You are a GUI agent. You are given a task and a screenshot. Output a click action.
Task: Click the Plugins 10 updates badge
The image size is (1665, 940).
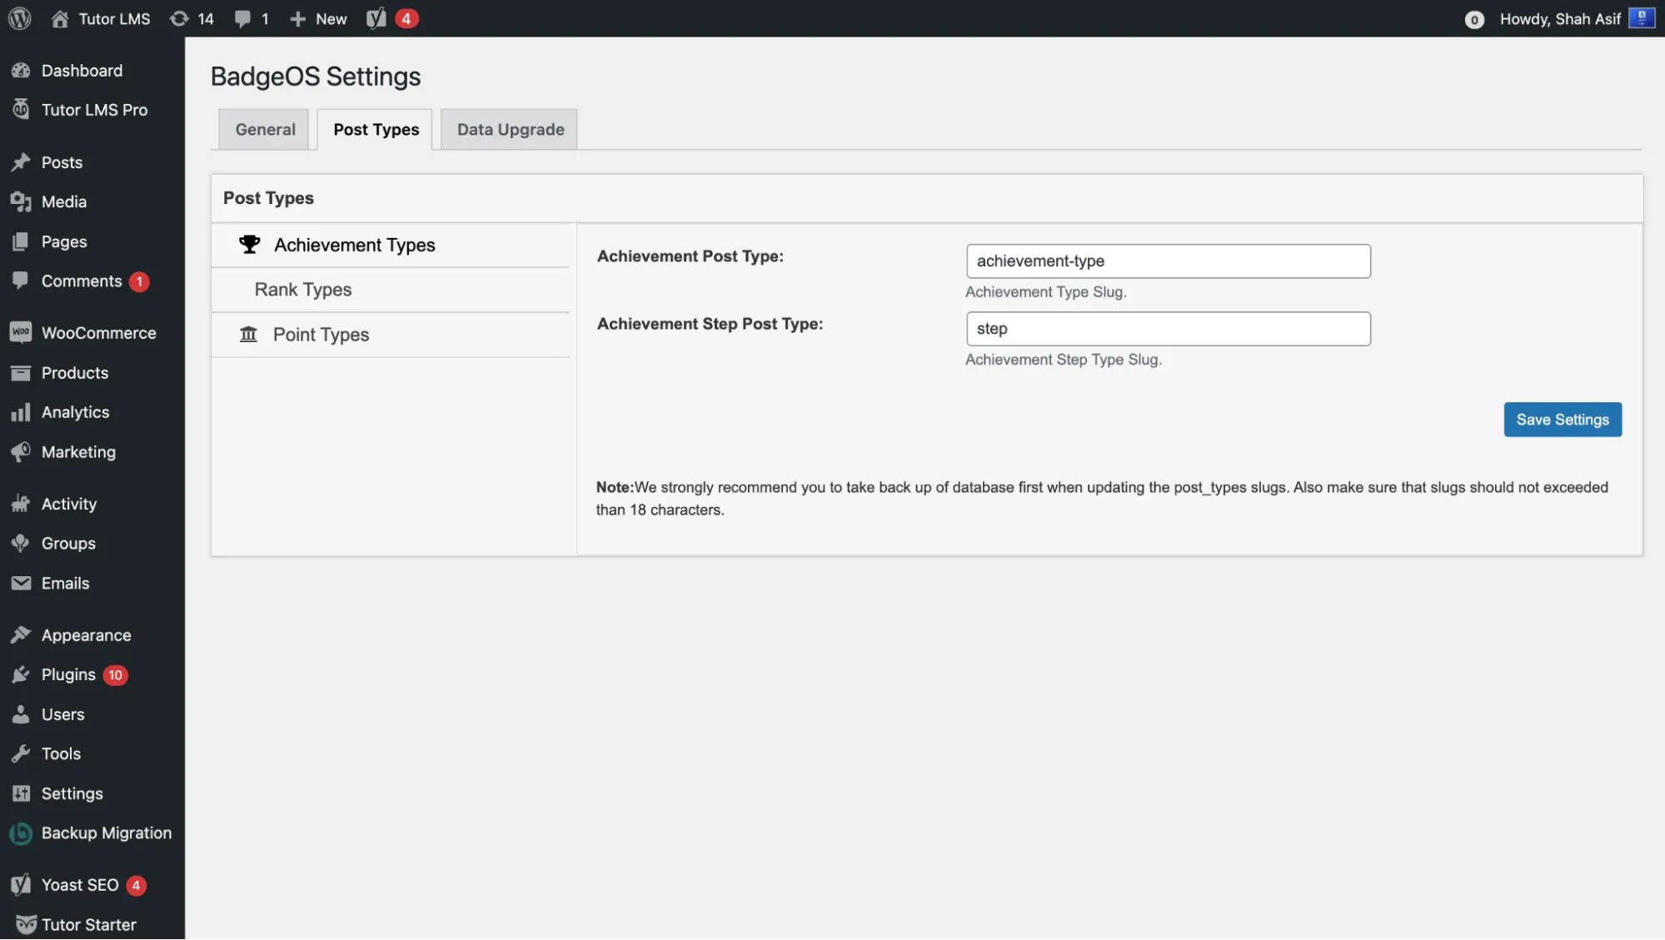(x=116, y=675)
